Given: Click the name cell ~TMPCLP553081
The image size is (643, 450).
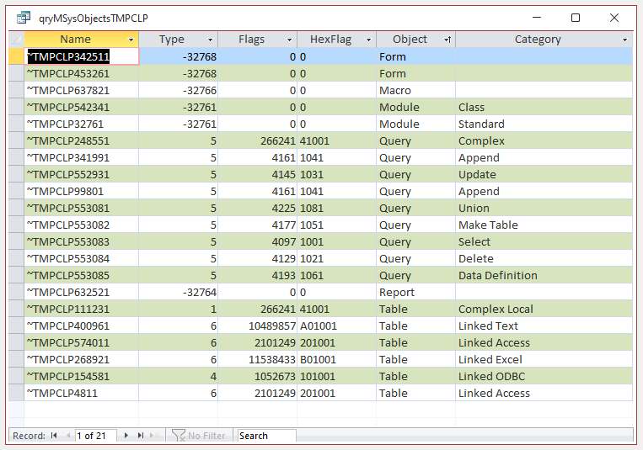Looking at the screenshot, I should 82,208.
